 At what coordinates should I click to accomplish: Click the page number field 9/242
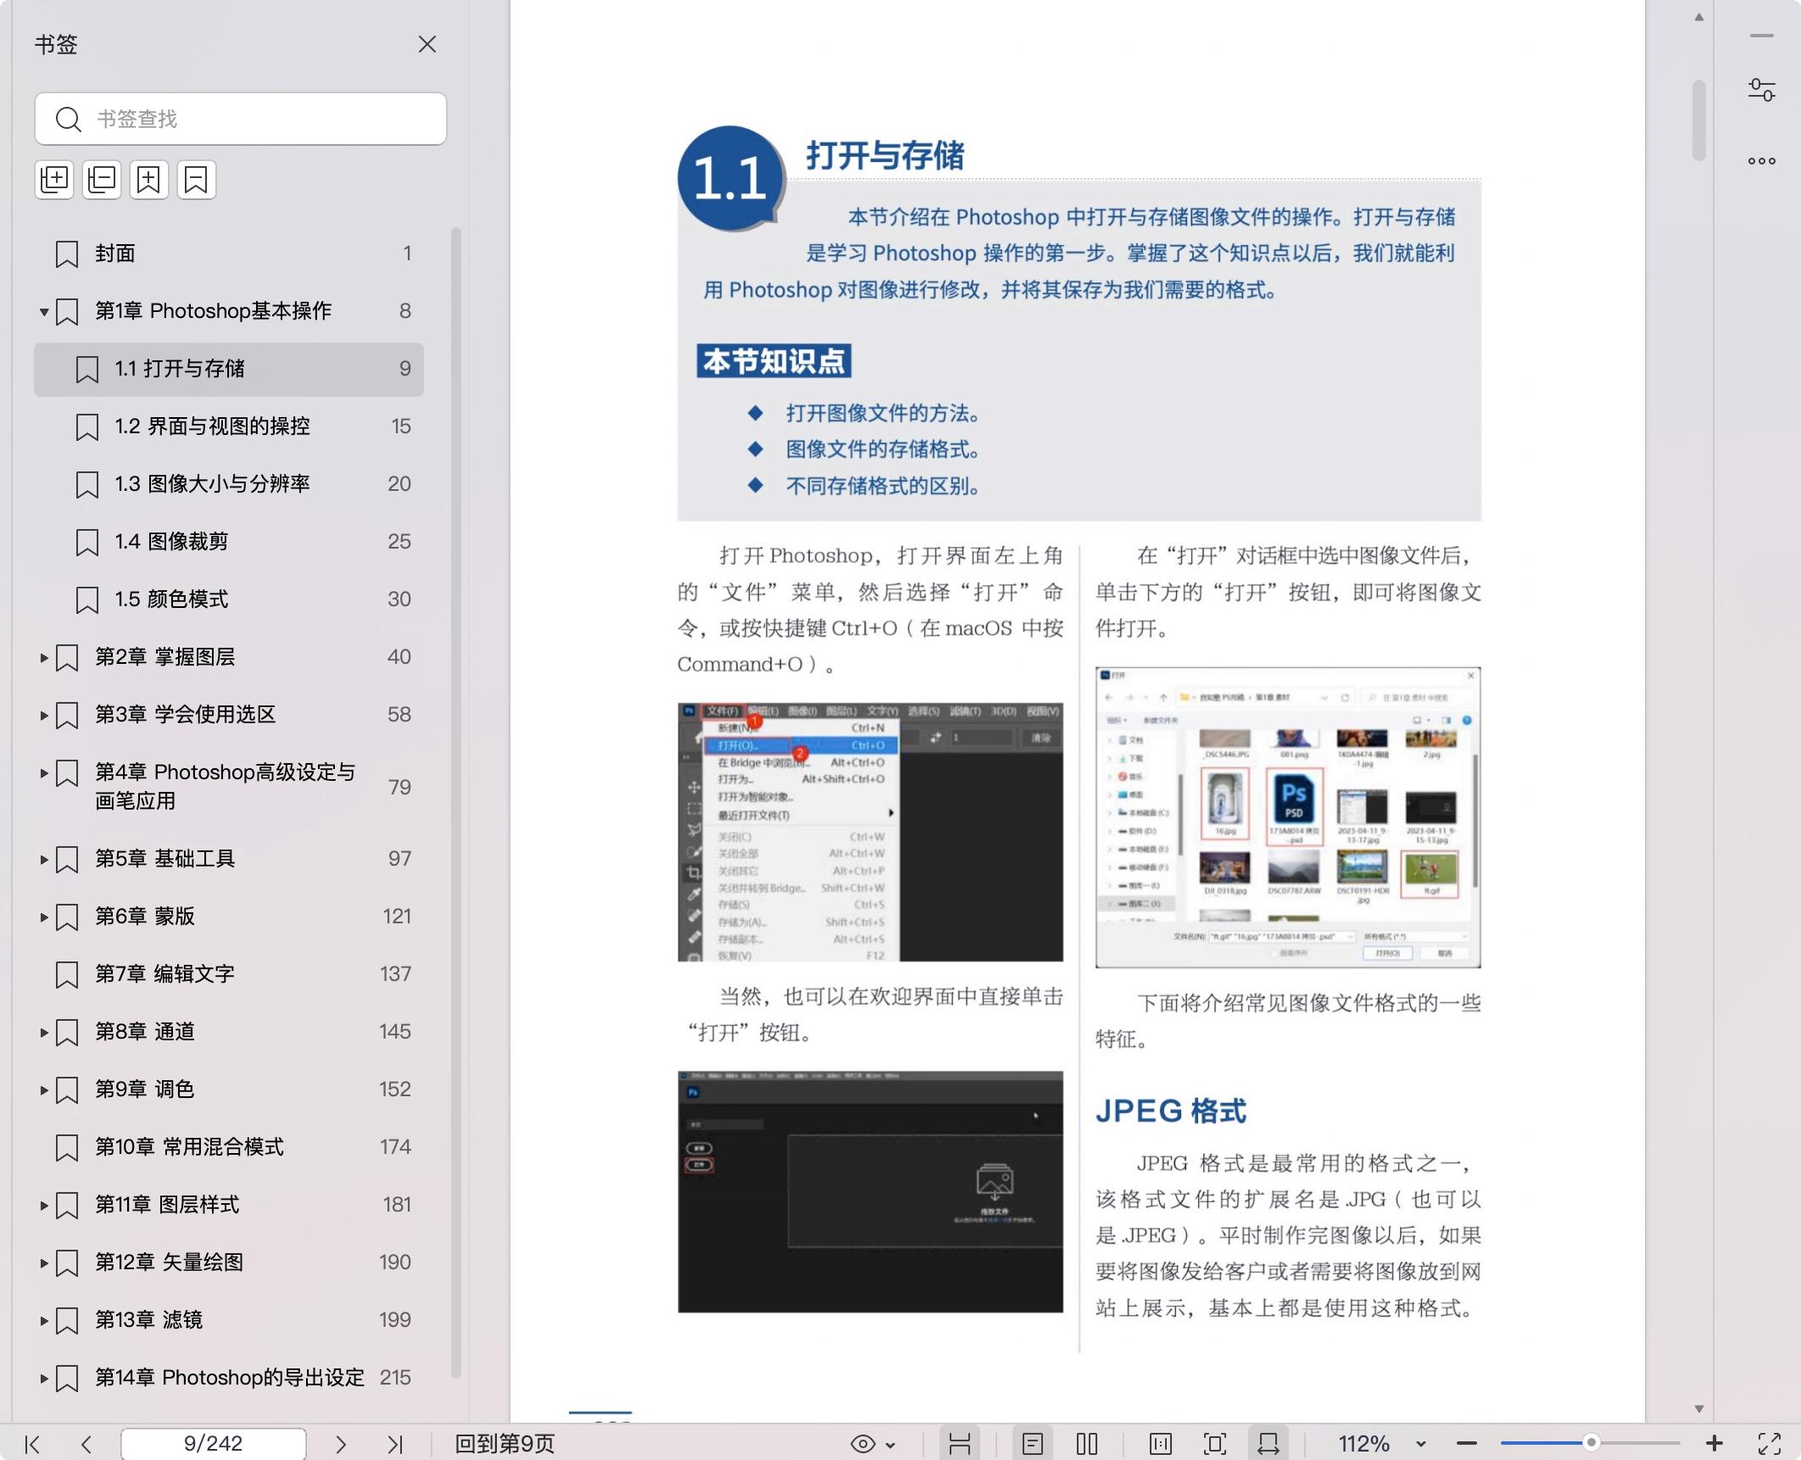pyautogui.click(x=214, y=1444)
